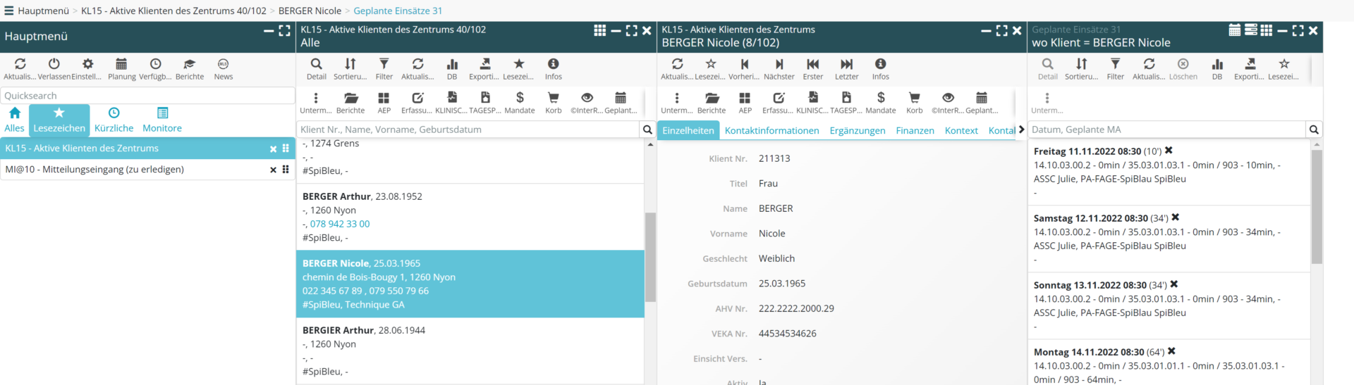Click the Berichte graduation cap icon
The image size is (1354, 385).
(189, 68)
